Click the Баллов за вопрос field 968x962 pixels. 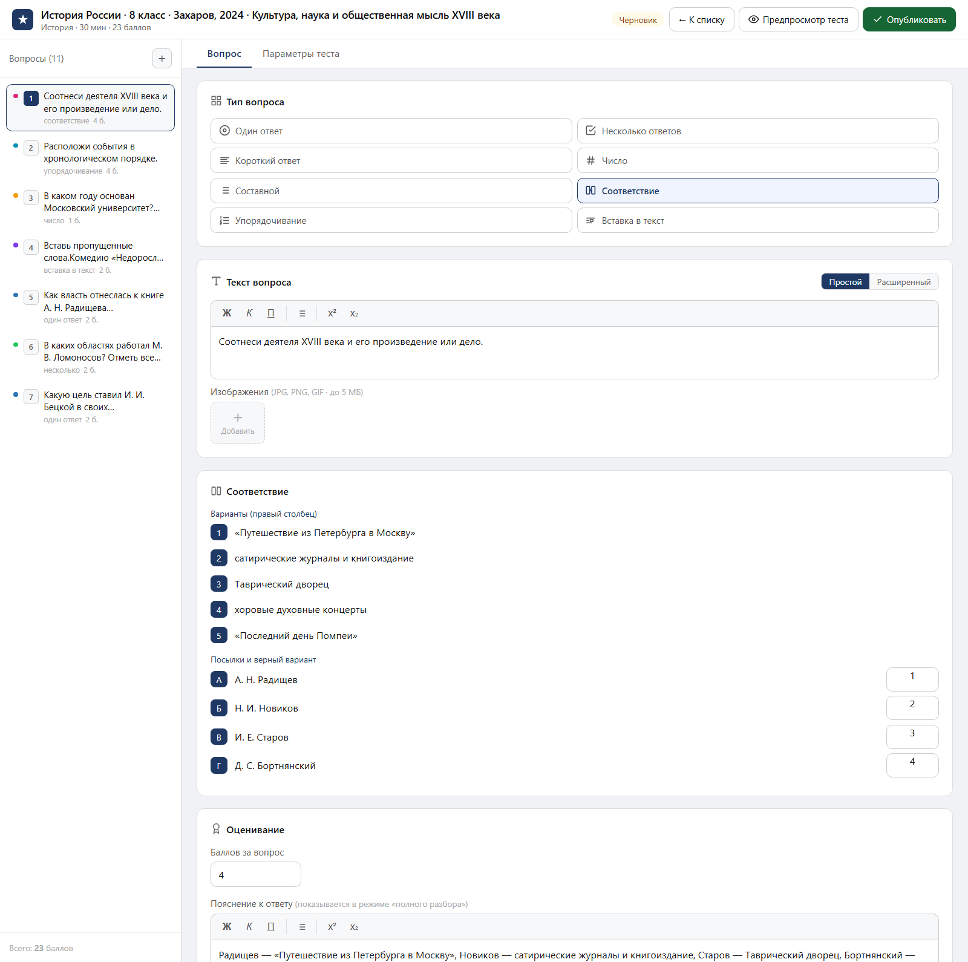click(x=255, y=875)
